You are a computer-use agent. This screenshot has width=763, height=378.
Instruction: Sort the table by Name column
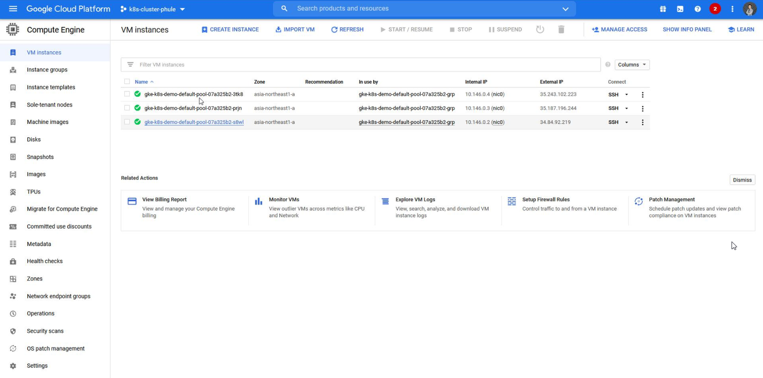pos(142,82)
